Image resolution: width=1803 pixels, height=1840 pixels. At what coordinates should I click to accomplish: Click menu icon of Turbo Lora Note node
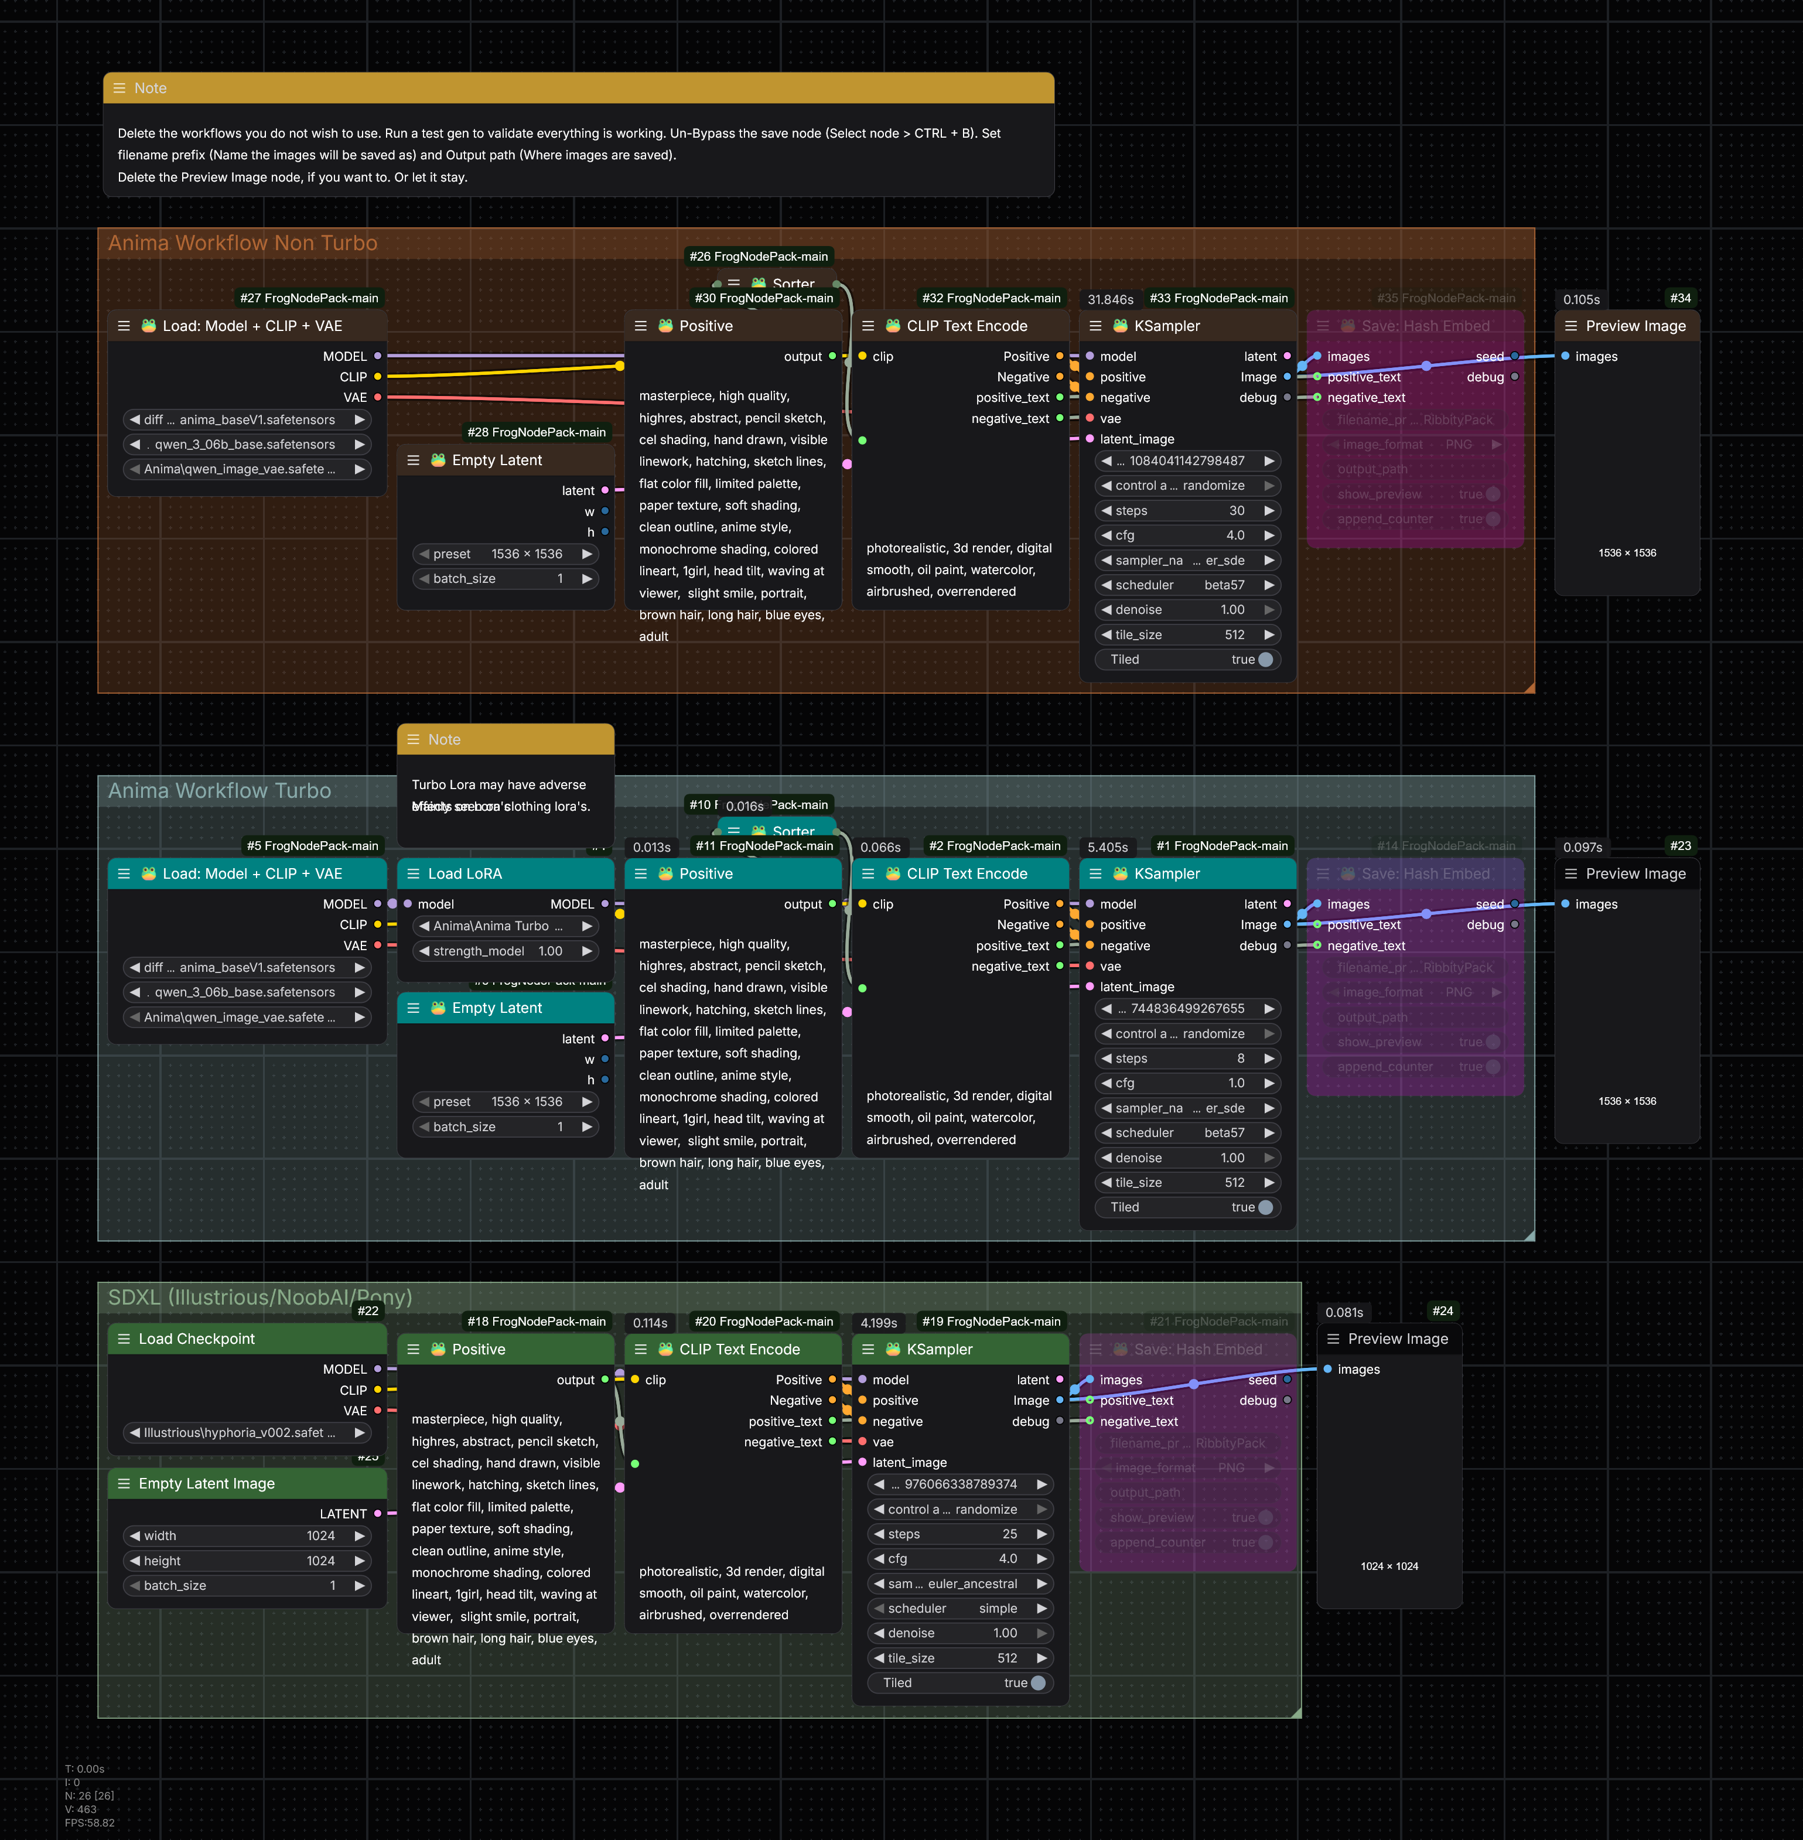coord(413,740)
